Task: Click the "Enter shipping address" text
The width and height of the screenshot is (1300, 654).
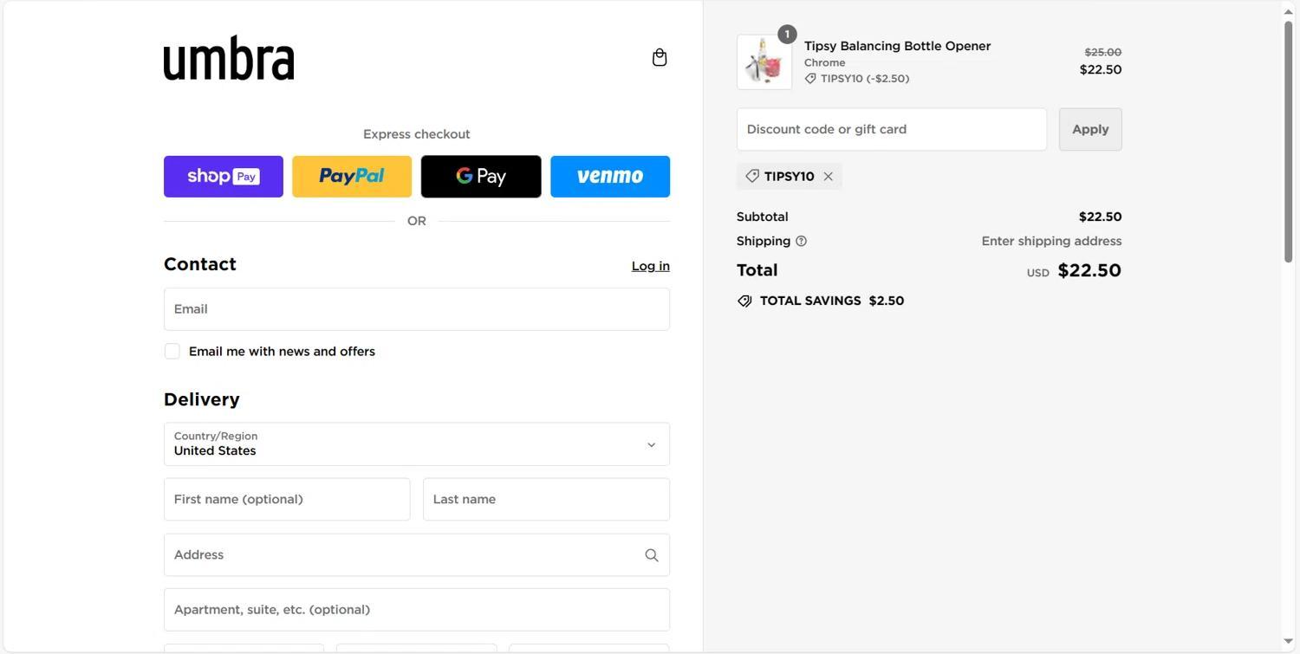Action: [1051, 242]
